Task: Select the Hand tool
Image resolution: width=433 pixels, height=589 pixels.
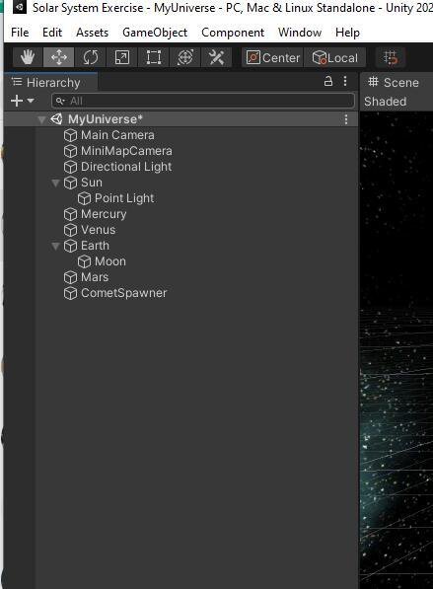Action: pos(28,57)
